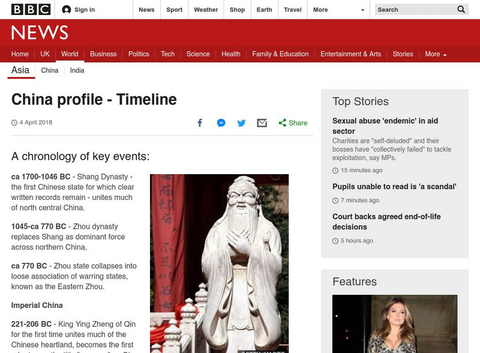Click the '221-206 BC' date text

click(x=31, y=324)
